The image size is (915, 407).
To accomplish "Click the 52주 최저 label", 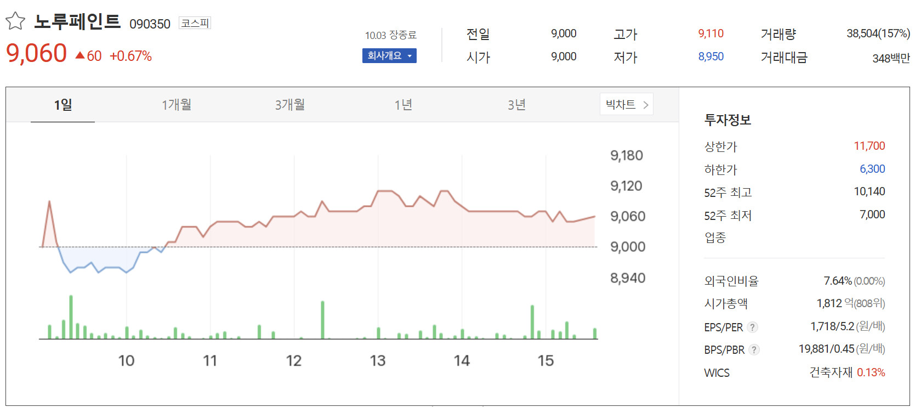I will 728,216.
